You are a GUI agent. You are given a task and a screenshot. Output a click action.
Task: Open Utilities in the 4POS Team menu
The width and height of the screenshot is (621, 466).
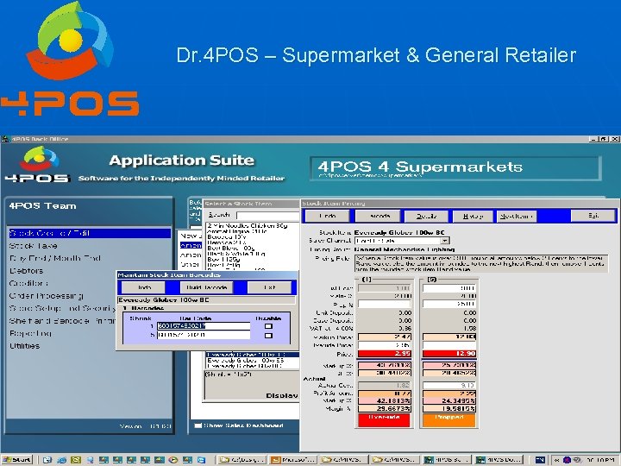[24, 346]
